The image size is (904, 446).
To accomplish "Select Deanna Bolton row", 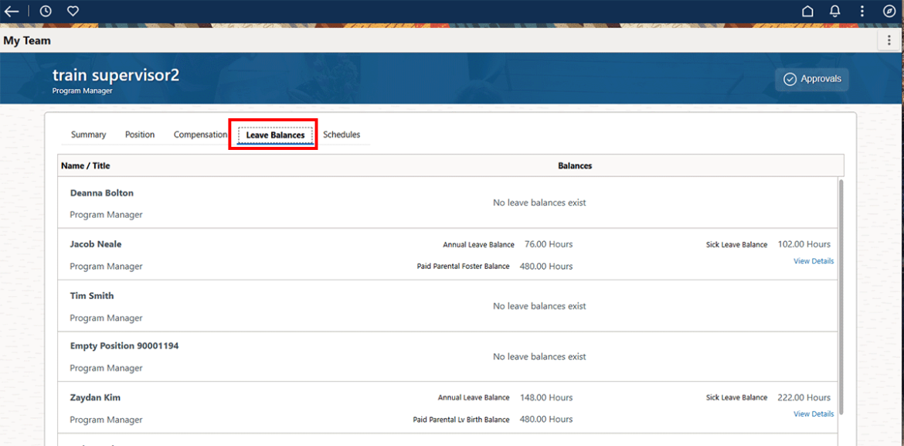I will pos(102,193).
